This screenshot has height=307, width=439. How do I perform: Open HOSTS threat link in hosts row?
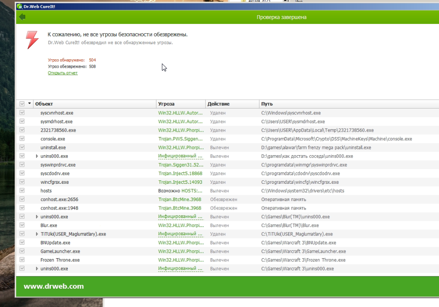[192, 191]
